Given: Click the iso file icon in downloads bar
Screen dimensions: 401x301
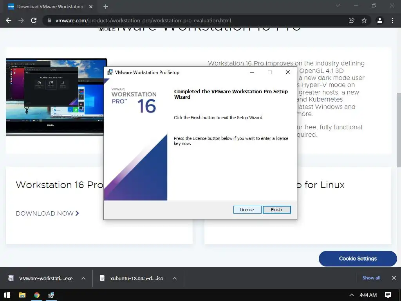Looking at the screenshot, I should (102, 278).
